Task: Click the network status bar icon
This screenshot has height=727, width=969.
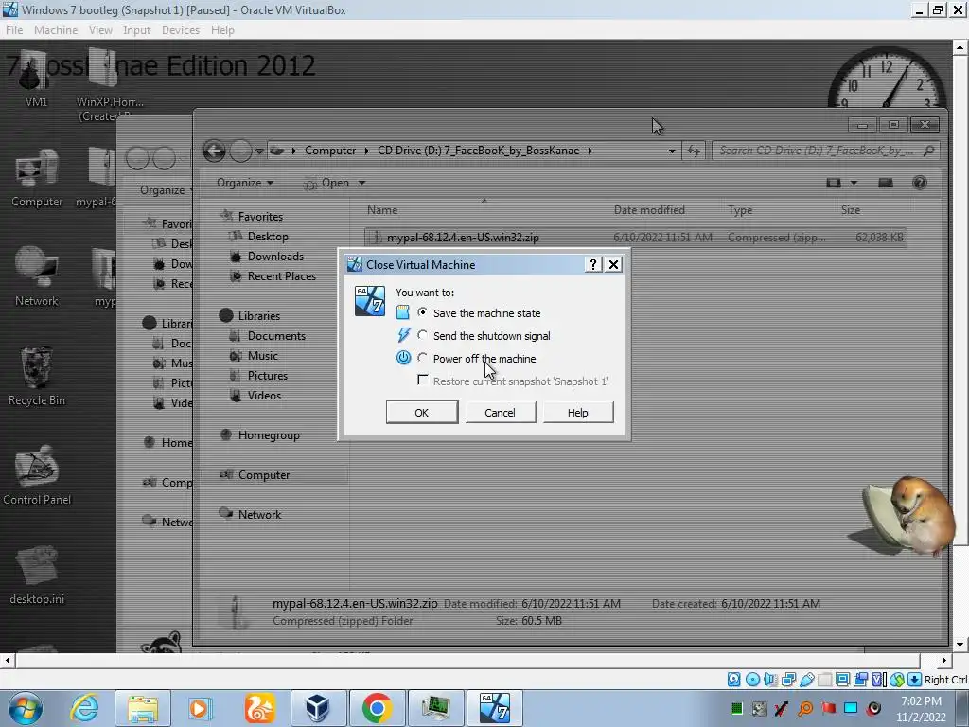Action: coord(788,680)
